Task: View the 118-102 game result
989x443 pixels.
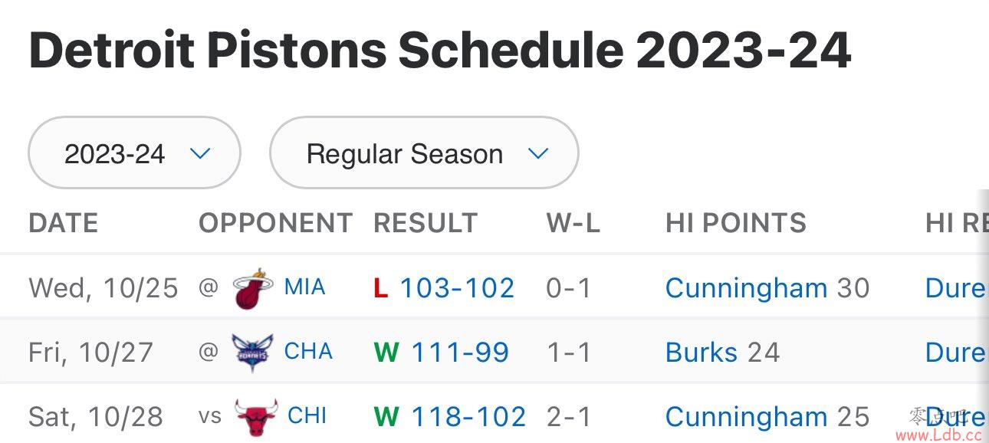Action: tap(468, 417)
